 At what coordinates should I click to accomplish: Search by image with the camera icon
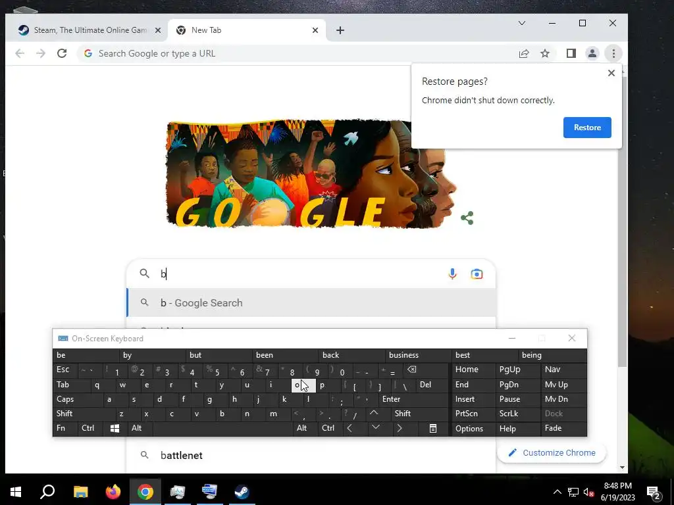(x=477, y=274)
